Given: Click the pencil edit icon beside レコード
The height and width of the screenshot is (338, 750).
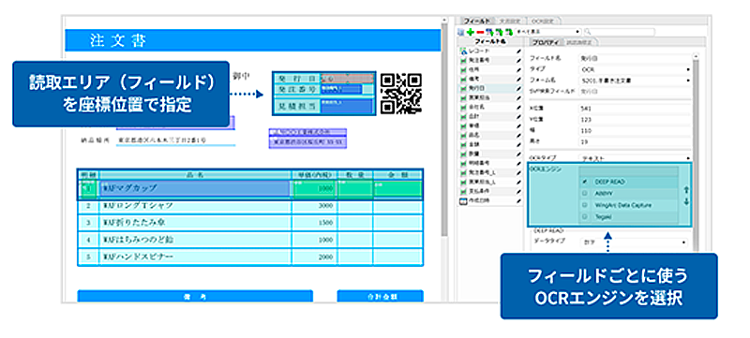Looking at the screenshot, I should click(518, 51).
